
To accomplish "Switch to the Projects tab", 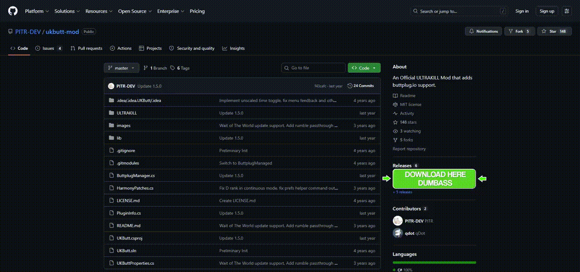I will pos(150,48).
